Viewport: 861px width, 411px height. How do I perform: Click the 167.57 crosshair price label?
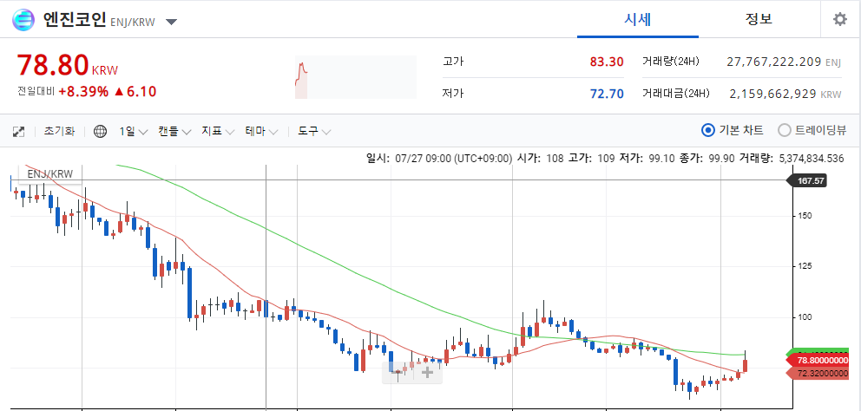[807, 180]
